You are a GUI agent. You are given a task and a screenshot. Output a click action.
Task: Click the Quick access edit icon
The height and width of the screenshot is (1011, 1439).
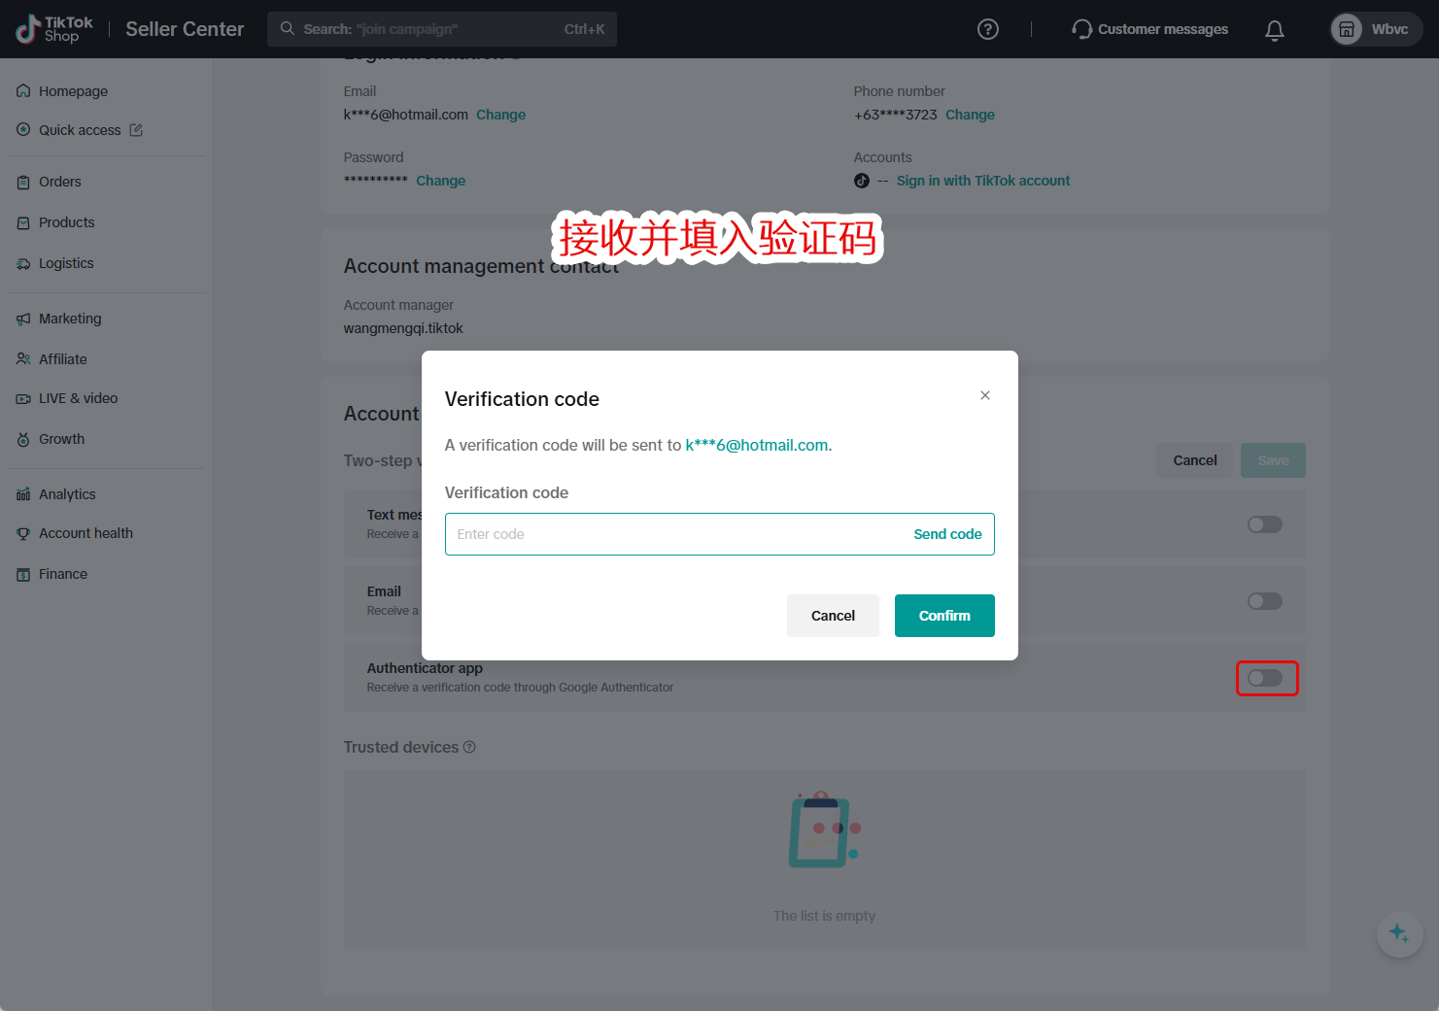click(x=136, y=130)
